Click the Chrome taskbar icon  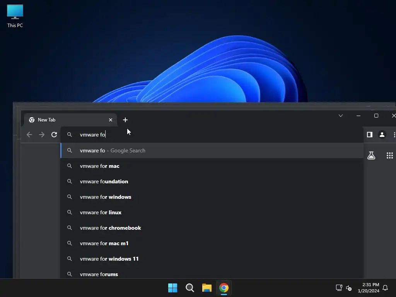point(224,288)
